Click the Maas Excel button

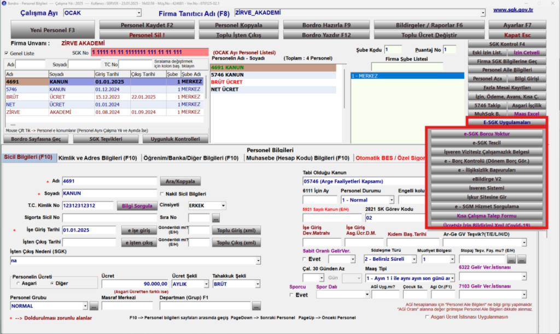coord(527,114)
